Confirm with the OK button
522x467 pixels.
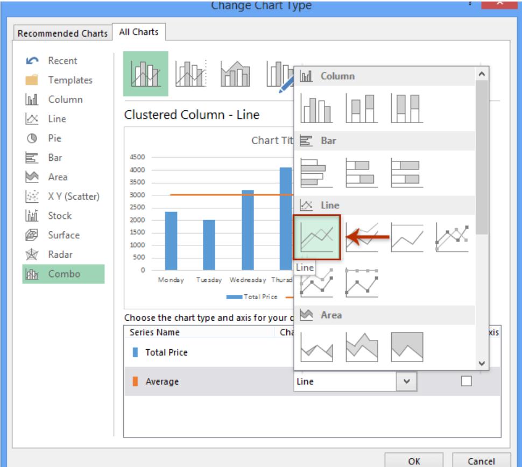[414, 461]
